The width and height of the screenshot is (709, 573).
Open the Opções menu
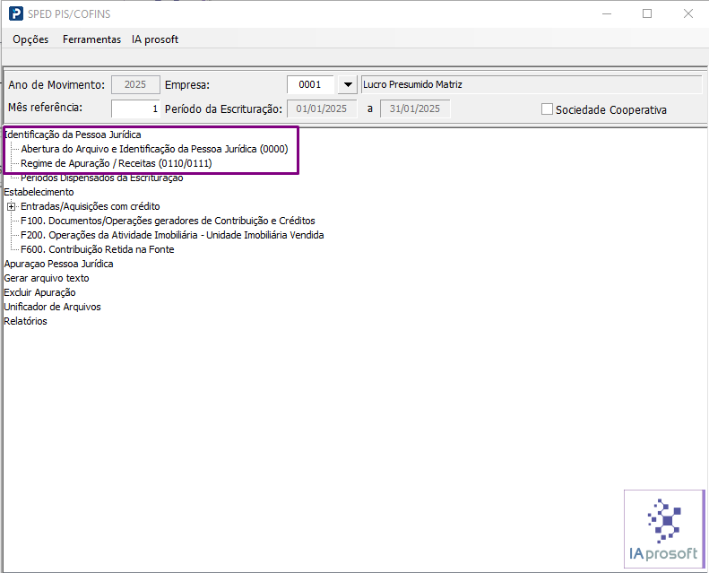pos(30,39)
